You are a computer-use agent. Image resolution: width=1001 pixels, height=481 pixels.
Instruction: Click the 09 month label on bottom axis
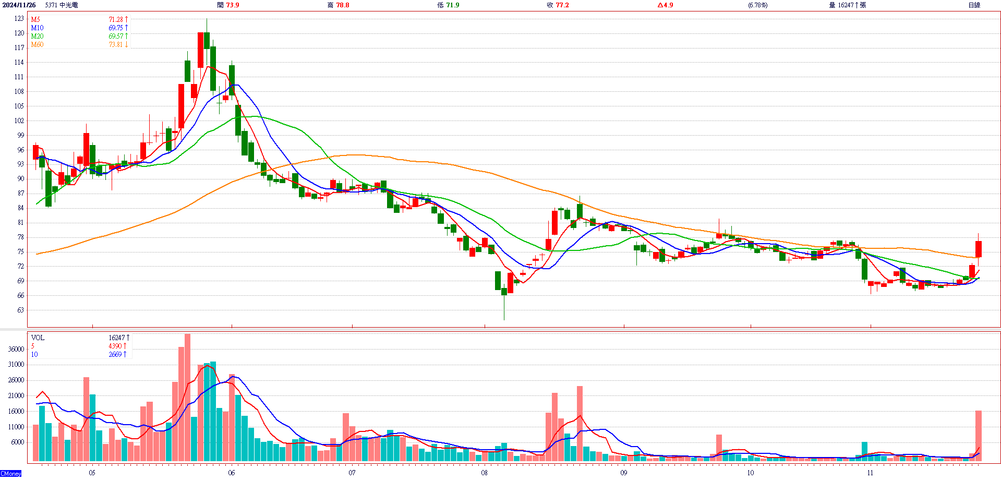point(624,473)
